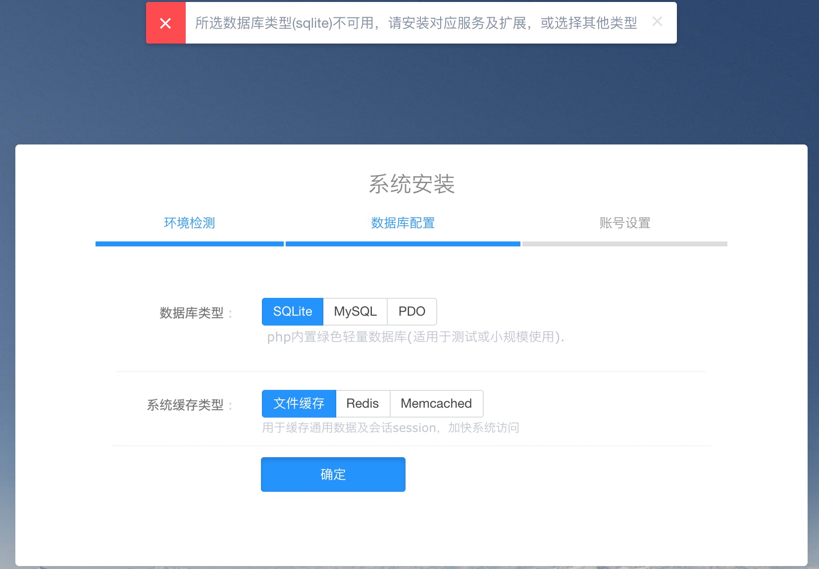819x569 pixels.
Task: Select 文件缓存 as cache type
Action: tap(299, 404)
